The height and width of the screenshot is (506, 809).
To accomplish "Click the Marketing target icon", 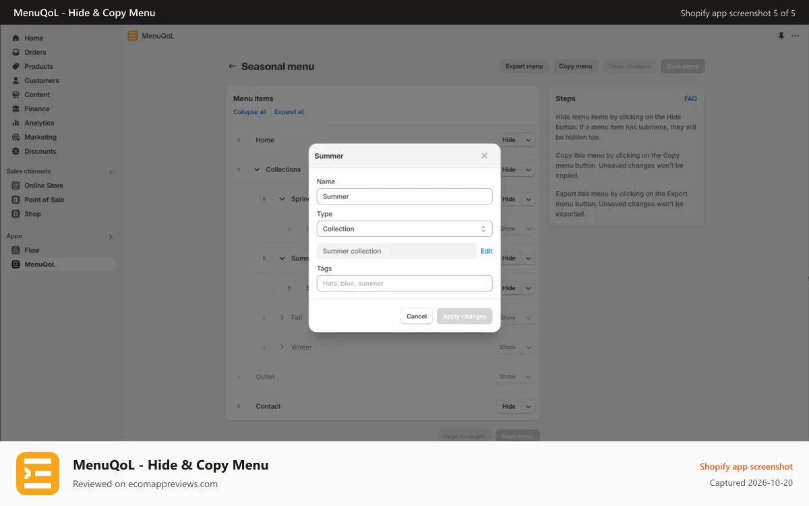I will 16,137.
